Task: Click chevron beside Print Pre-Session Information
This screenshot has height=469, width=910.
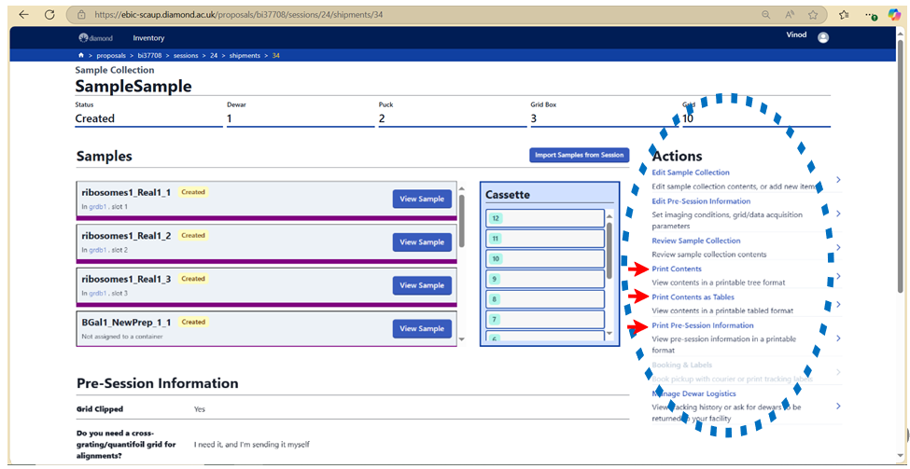Action: pos(838,338)
